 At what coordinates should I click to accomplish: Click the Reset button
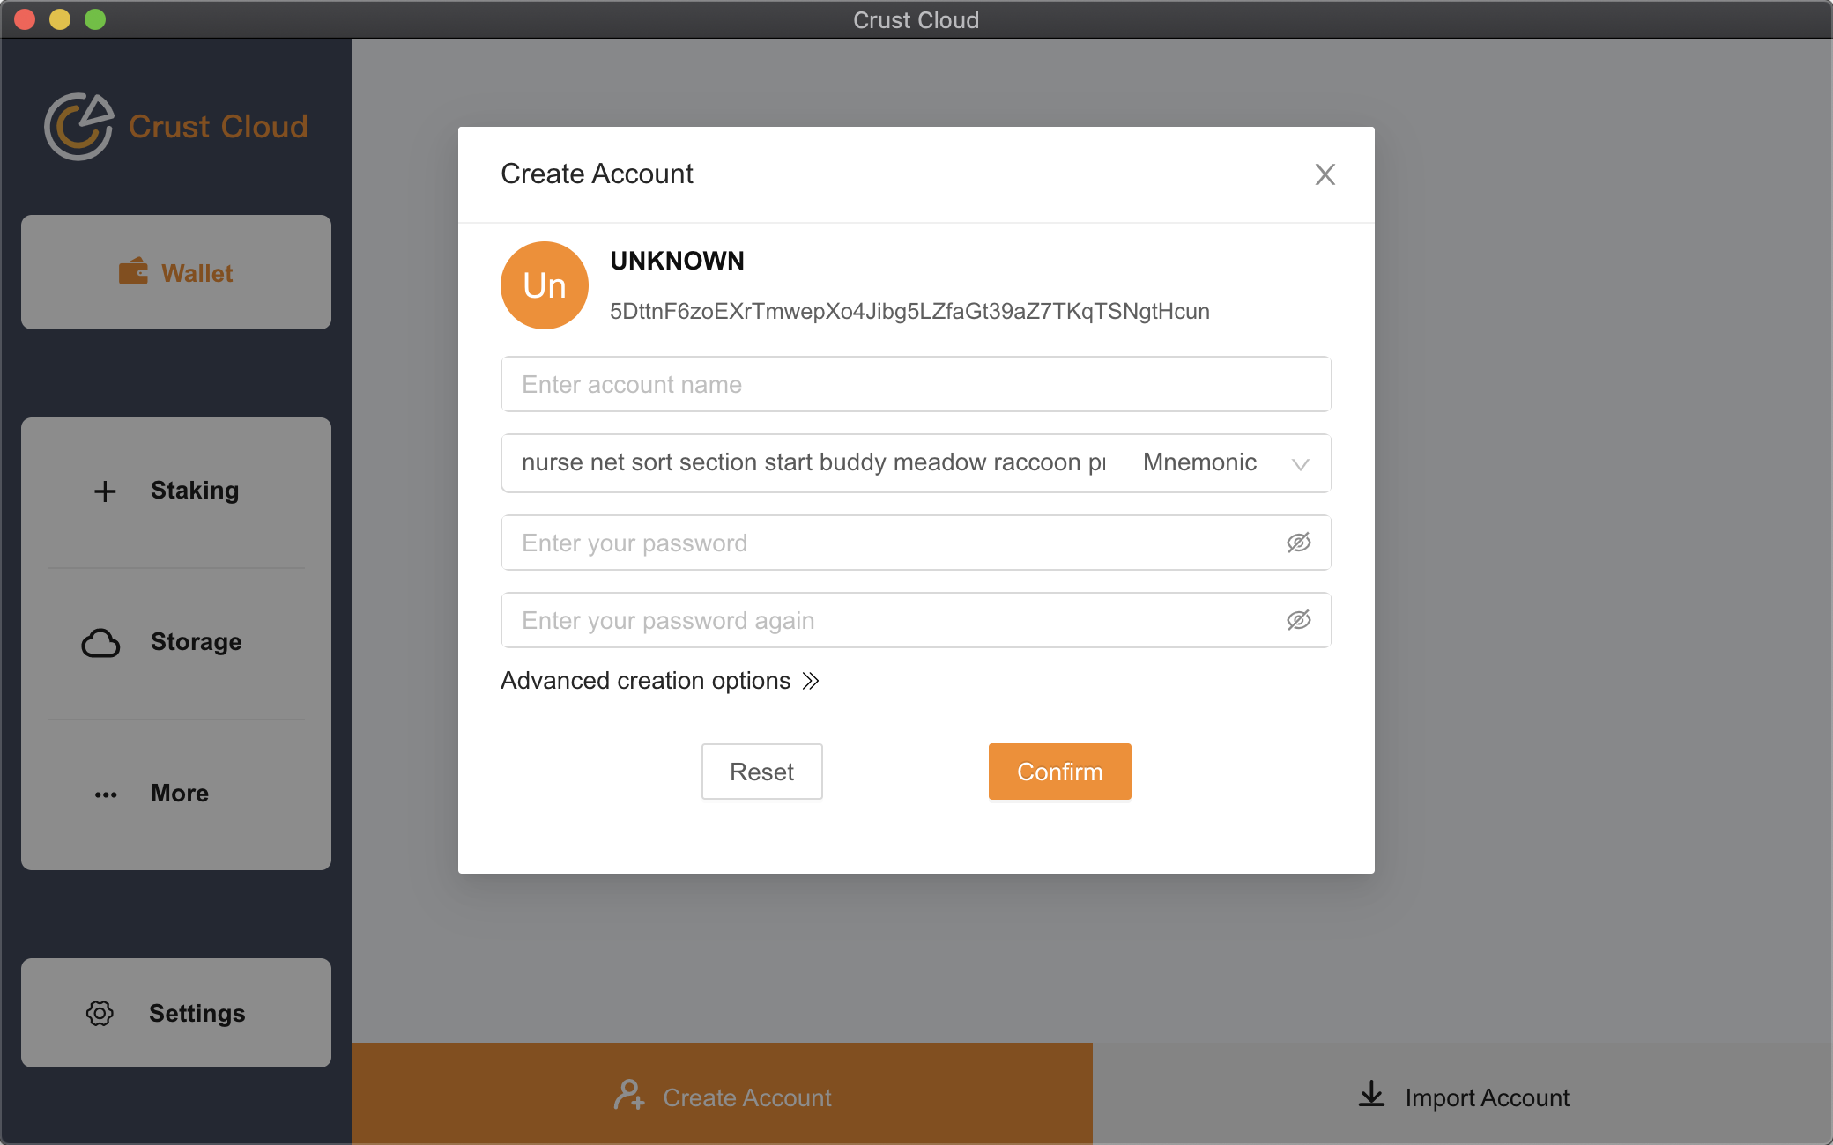click(x=761, y=772)
